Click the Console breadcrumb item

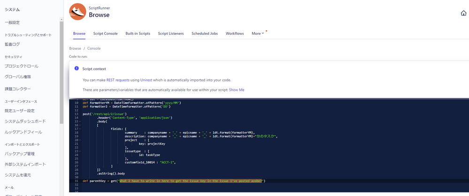[x=94, y=48]
